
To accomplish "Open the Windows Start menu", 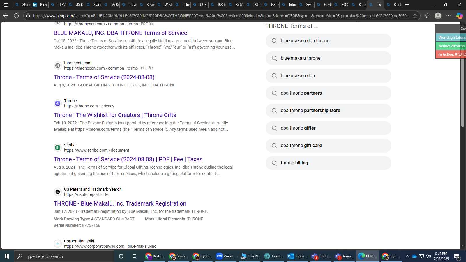I will pyautogui.click(x=7, y=256).
